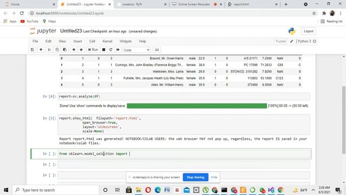Screen dimensions: 346x195
Task: Open the Widgets menu
Action: pos(125,41)
